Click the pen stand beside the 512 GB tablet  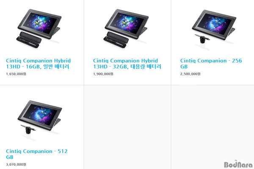point(28,129)
